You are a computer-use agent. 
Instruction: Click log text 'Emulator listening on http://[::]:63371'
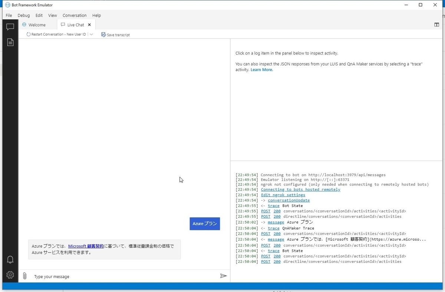pos(305,179)
